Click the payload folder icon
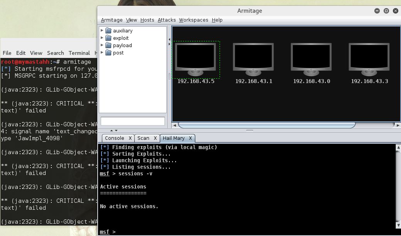The image size is (401, 236). (108, 46)
